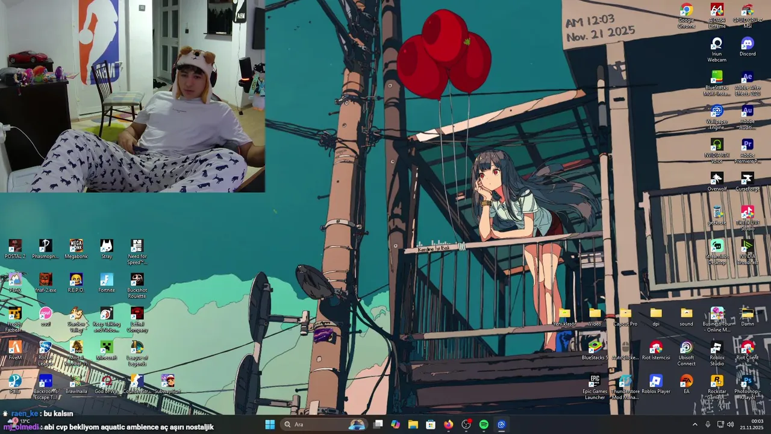Open the Yeni klasör folder
Screen dimensions: 771x434
(564, 316)
